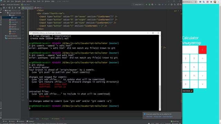This screenshot has height=124, width=221.
Task: Update project from Git (blue arrow)
Action: [x=163, y=4]
